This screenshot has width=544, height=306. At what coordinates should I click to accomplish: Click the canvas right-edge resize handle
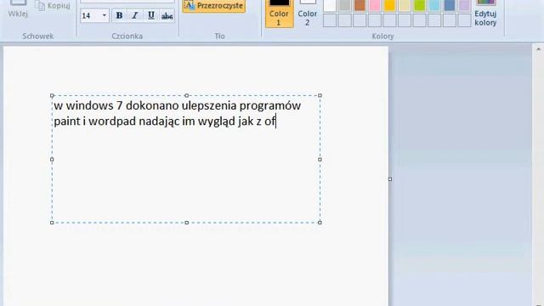(x=390, y=179)
